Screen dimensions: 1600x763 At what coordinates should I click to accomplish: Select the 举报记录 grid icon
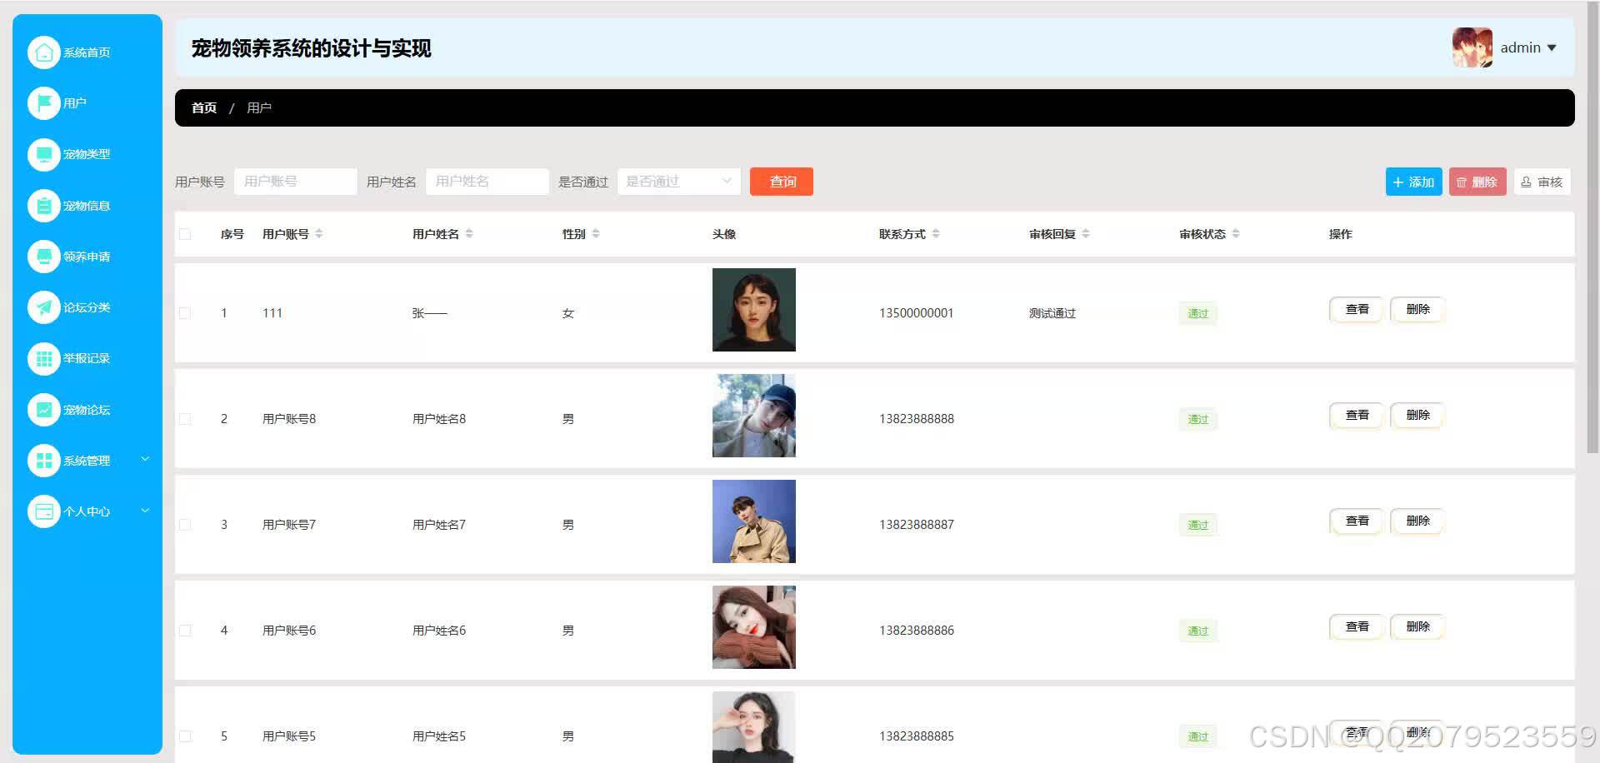[x=44, y=358]
